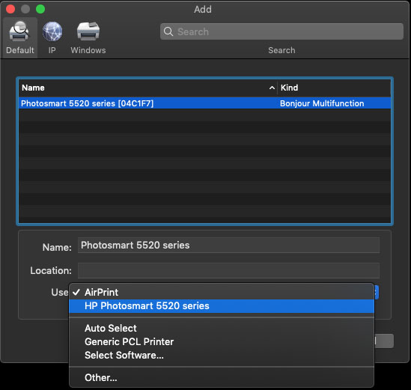Click the Name text field
This screenshot has width=411, height=390.
[x=228, y=246]
